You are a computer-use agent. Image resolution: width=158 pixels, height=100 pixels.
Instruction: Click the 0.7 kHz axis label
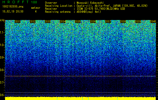click(2, 82)
